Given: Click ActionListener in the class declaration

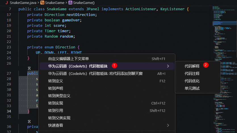Looking at the screenshot, I should click(x=141, y=9).
